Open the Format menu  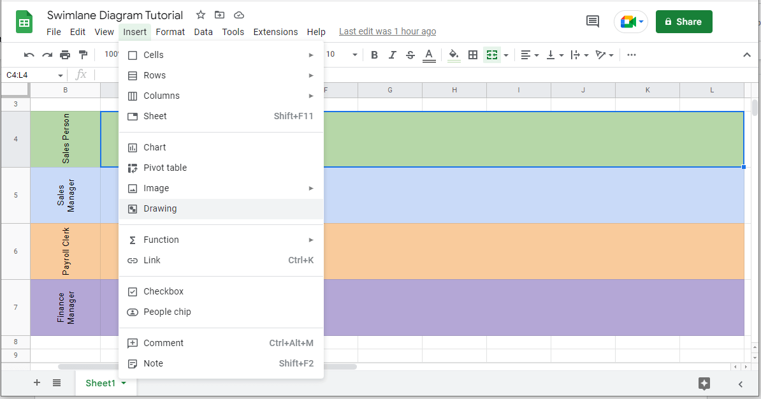[x=170, y=32]
